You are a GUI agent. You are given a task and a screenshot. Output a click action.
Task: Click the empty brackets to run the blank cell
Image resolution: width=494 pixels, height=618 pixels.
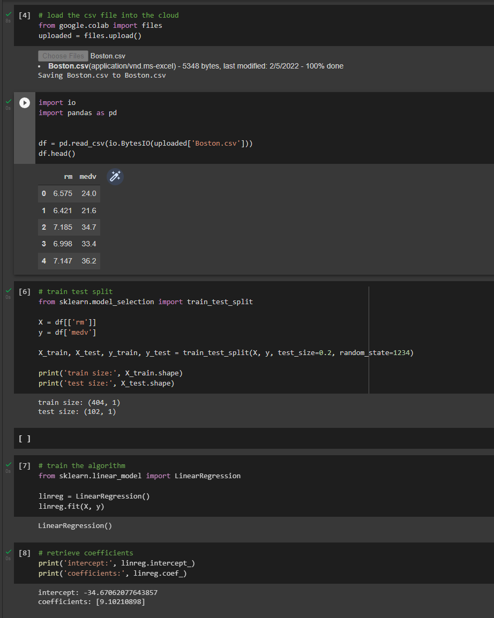(24, 438)
